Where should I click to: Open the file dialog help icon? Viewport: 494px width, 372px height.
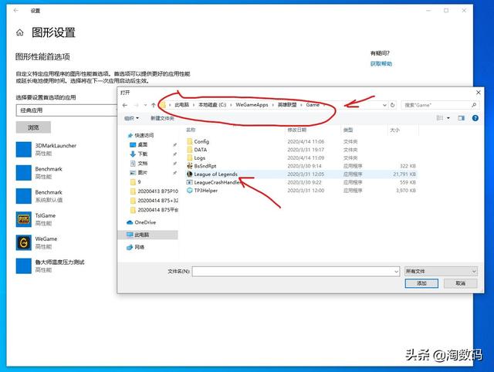[x=475, y=118]
